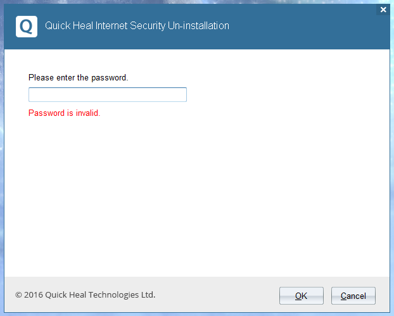Screen dimensions: 394x316
Task: Cancel the un-installation
Action: [x=353, y=296]
